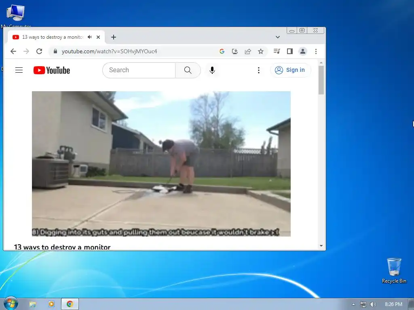
Task: Select the My Computer desktop icon
Action: (16, 16)
